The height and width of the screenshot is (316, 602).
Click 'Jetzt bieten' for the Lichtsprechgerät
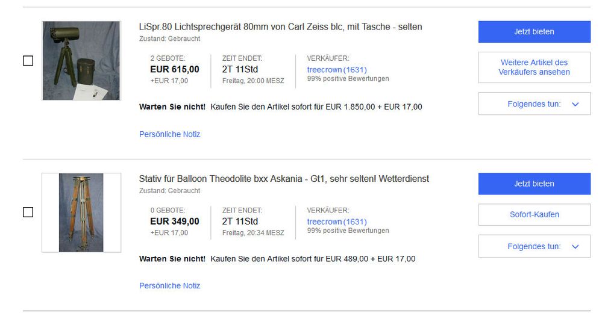(x=534, y=31)
